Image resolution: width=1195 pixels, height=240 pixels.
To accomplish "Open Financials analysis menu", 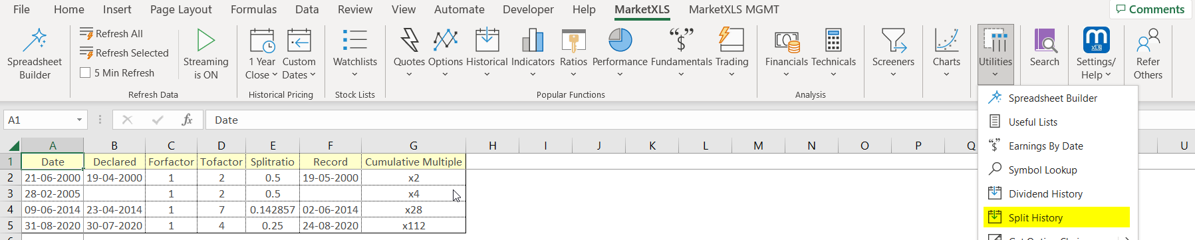I will (787, 53).
